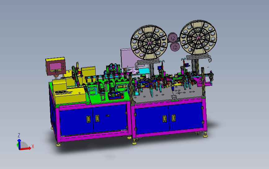Pick the cyan block beneath the left reel
This screenshot has width=269, height=169.
coord(144,71)
